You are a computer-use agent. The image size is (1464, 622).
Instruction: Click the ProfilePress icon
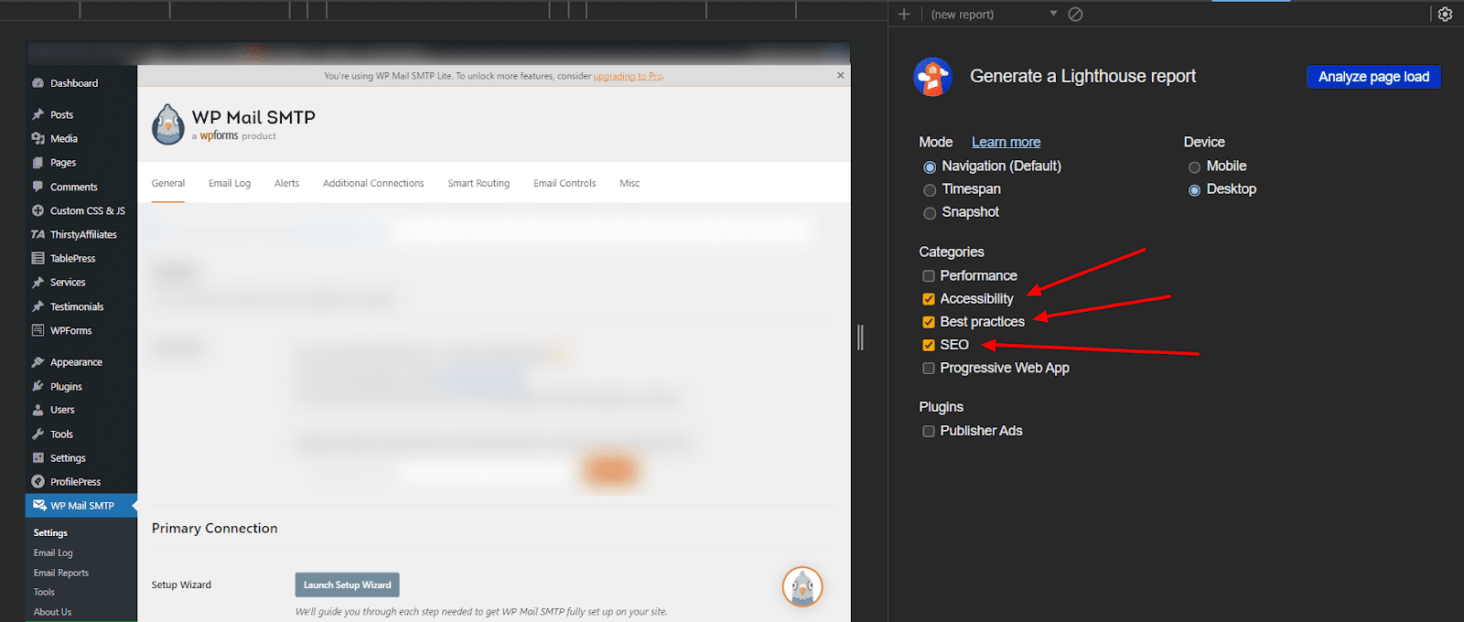point(38,481)
